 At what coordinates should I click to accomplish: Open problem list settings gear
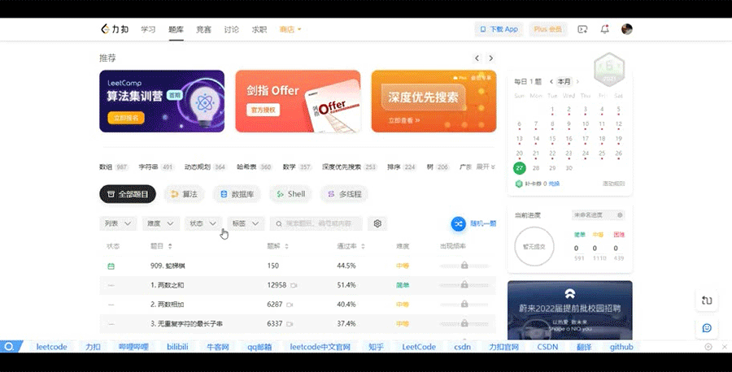[377, 223]
